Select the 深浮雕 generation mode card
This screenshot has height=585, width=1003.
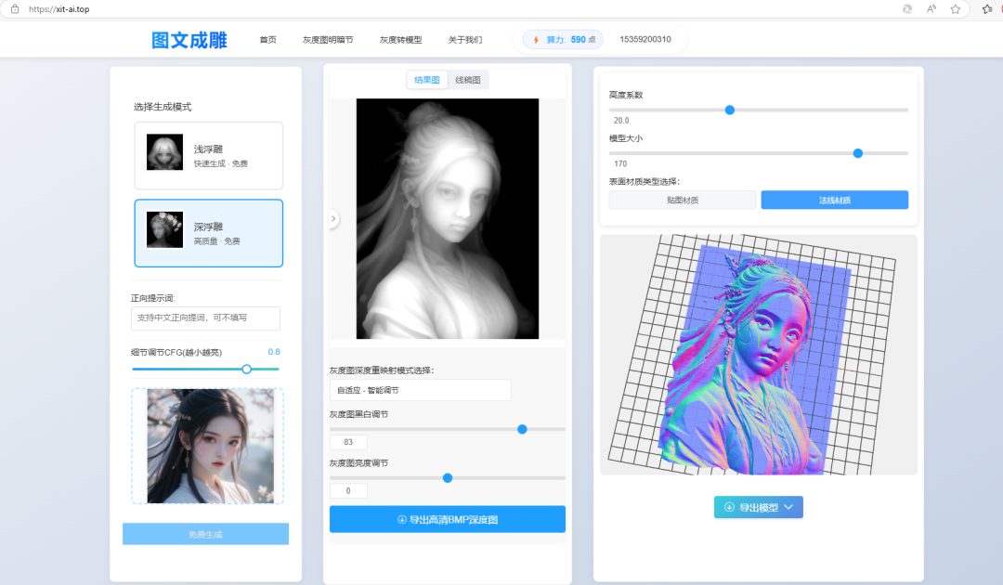pos(209,233)
